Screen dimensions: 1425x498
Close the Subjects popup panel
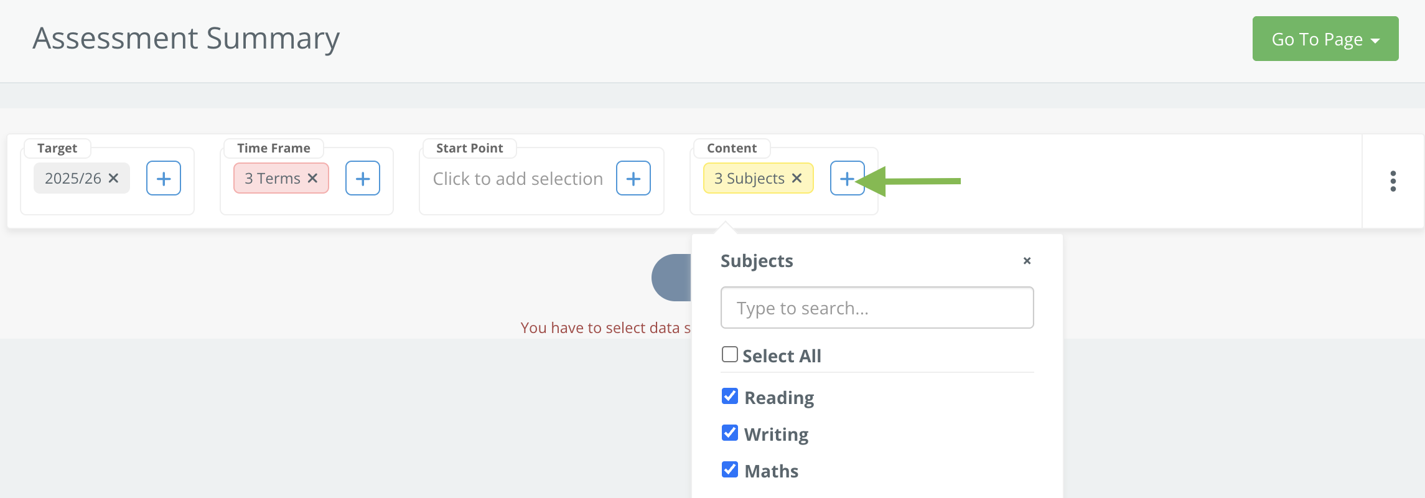click(1027, 261)
